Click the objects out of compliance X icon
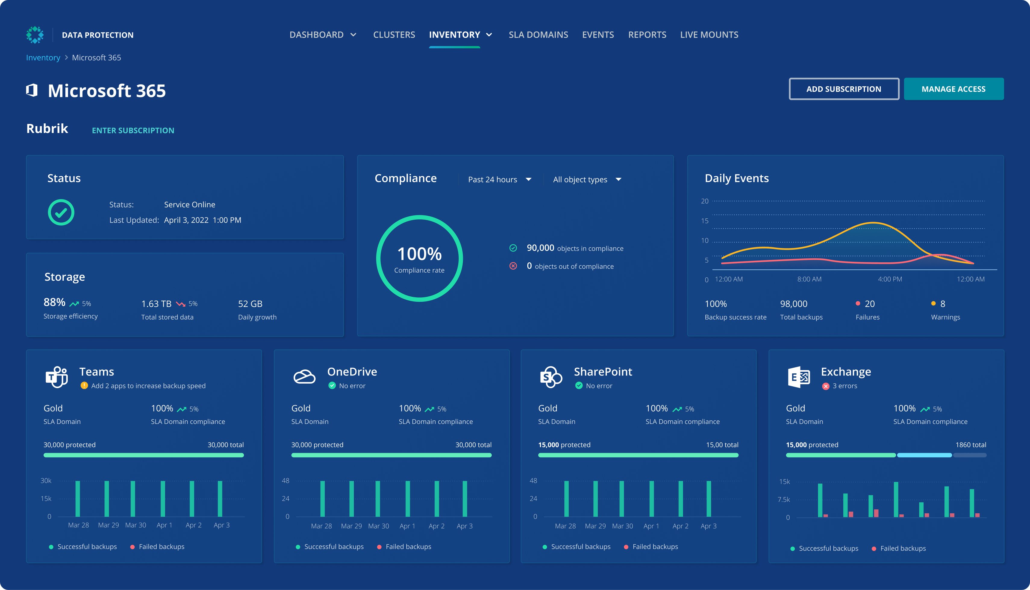The image size is (1030, 590). click(513, 266)
